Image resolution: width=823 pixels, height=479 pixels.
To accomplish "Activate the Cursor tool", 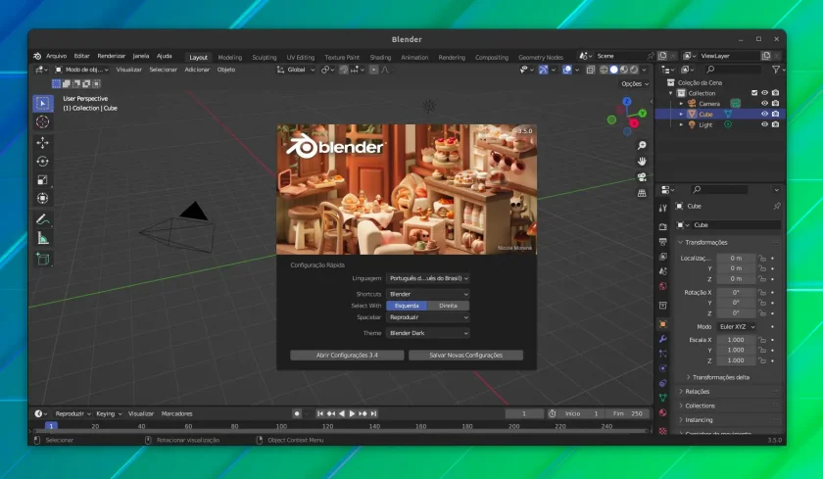I will (42, 121).
